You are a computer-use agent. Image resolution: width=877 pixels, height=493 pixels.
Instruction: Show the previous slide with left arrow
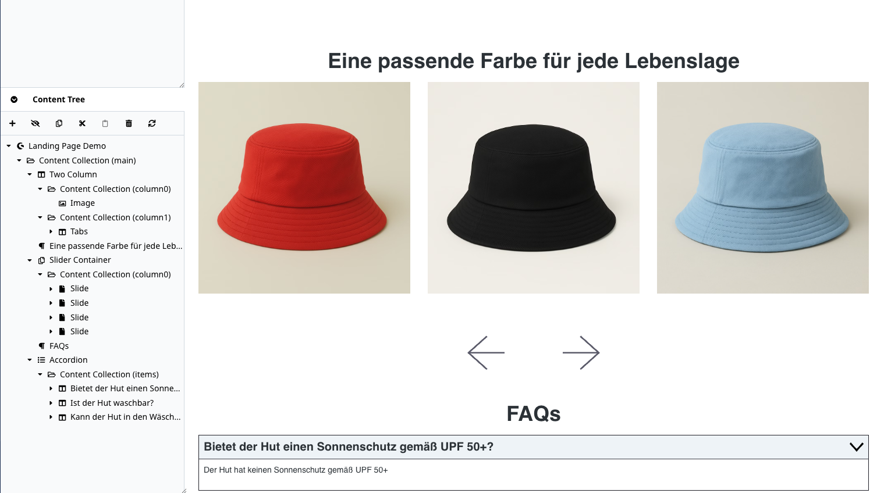coord(486,352)
